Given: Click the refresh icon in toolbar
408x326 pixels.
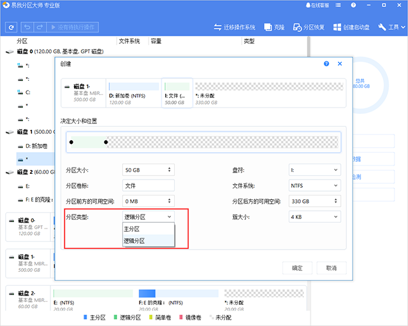Looking at the screenshot, I should coord(11,27).
